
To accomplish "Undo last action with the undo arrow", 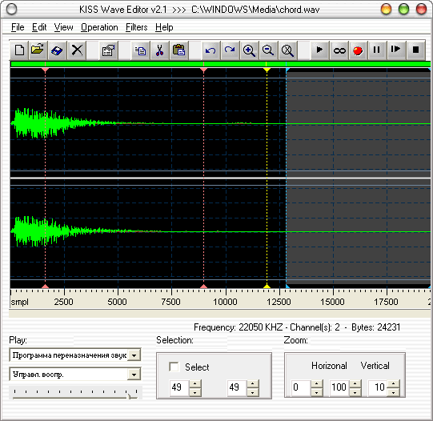I will 210,50.
